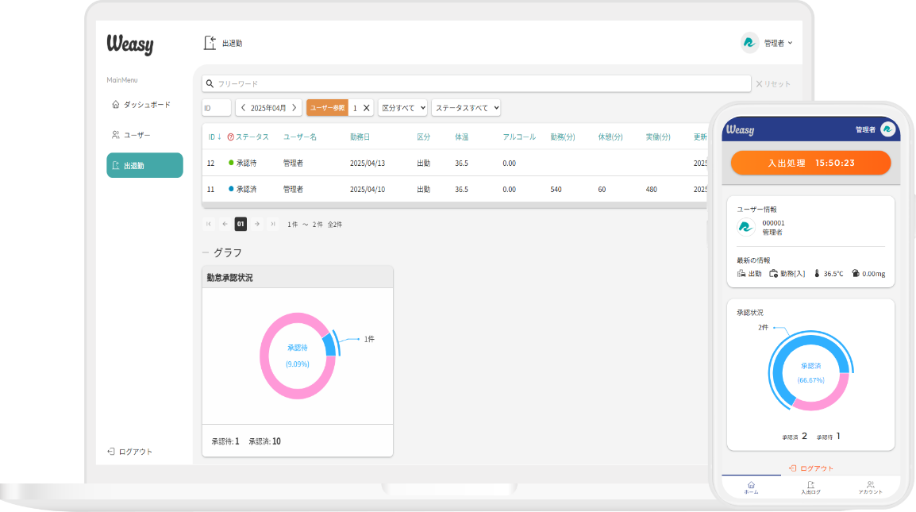Screen dimensions: 916x512
Task: Open ダッシュボード in the sidebar menu
Action: click(141, 105)
